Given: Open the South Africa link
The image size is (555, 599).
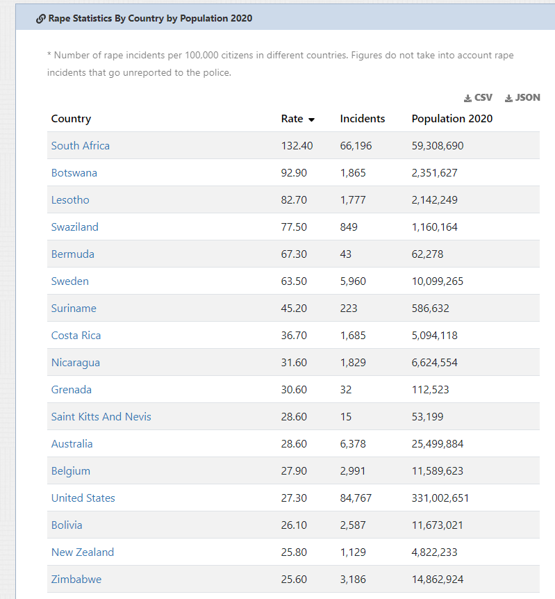Looking at the screenshot, I should click(x=80, y=145).
